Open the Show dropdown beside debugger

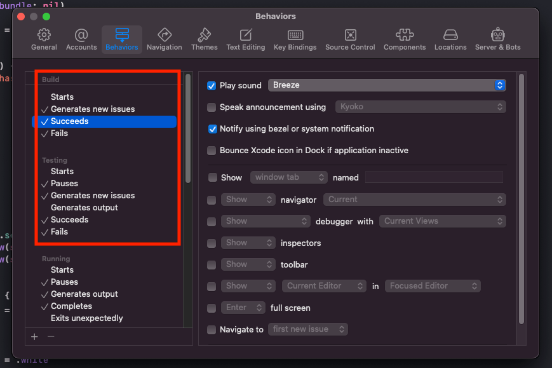tap(266, 221)
